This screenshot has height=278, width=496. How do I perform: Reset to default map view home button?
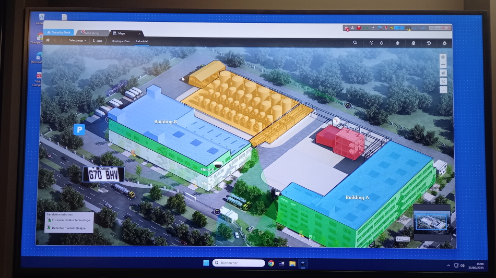pyautogui.click(x=443, y=73)
